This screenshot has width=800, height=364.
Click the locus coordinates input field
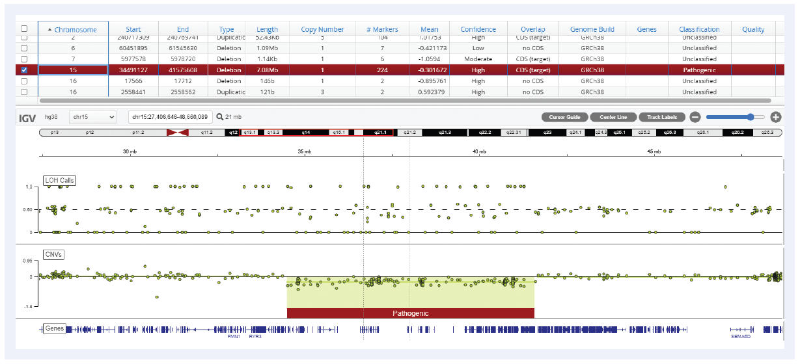[170, 117]
